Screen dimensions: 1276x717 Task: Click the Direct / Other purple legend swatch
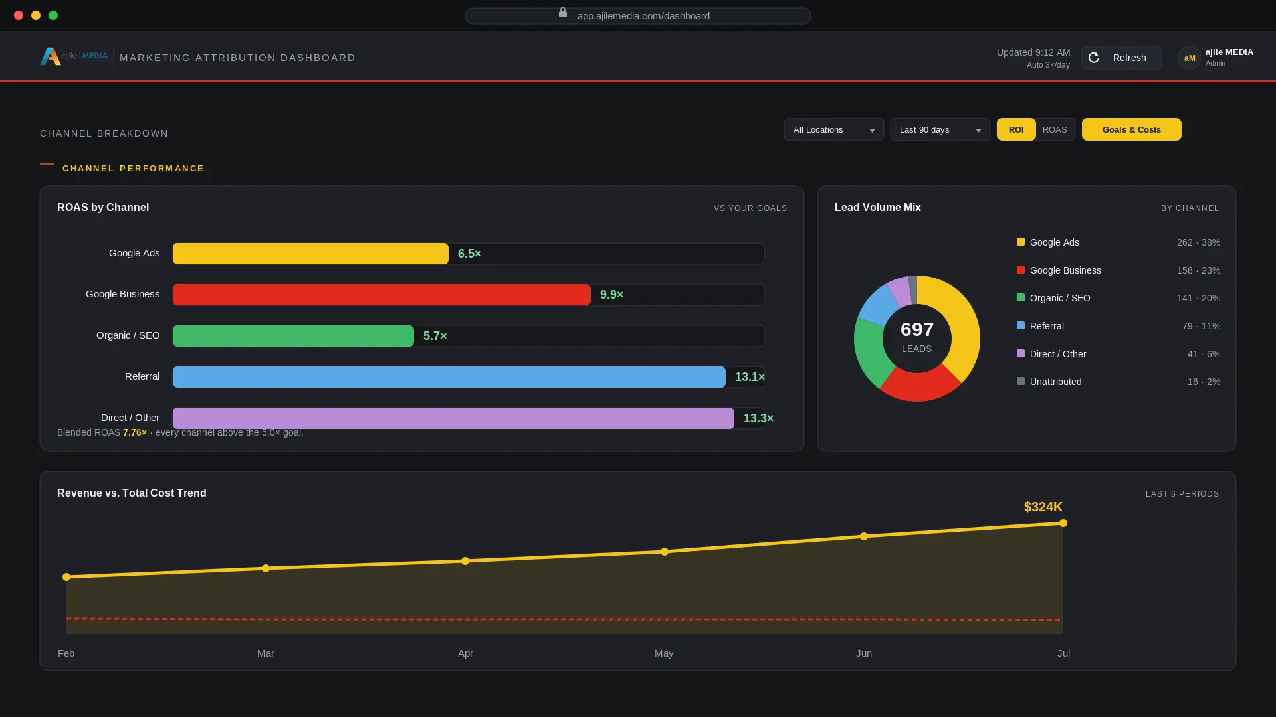(1021, 353)
